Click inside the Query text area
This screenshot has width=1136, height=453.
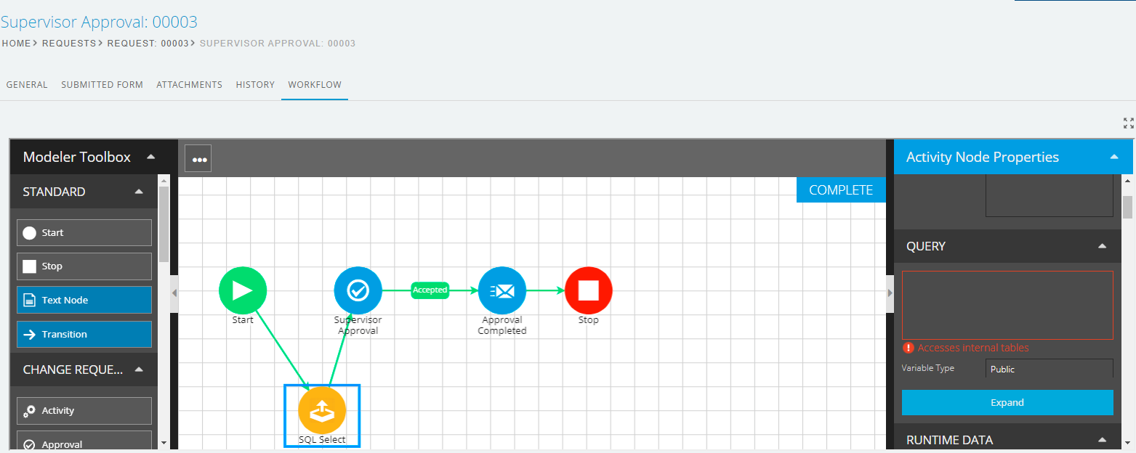point(1007,305)
